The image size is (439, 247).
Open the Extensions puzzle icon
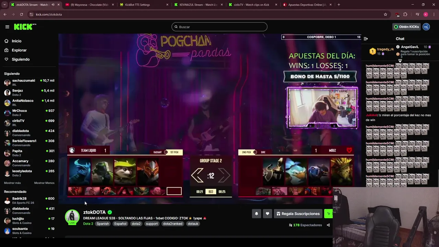coord(405,14)
